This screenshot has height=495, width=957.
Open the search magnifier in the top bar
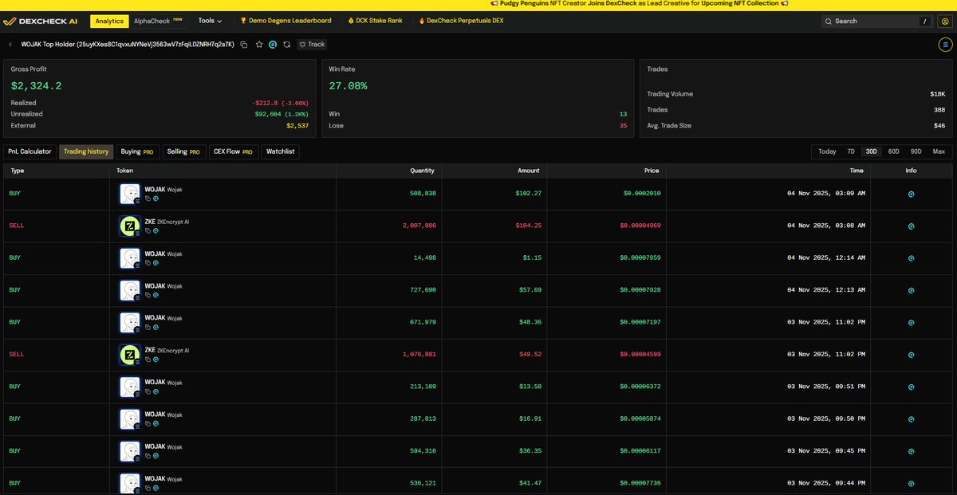point(829,22)
